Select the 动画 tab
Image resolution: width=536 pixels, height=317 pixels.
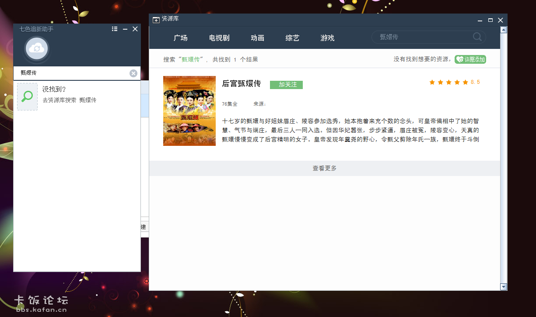click(x=257, y=38)
